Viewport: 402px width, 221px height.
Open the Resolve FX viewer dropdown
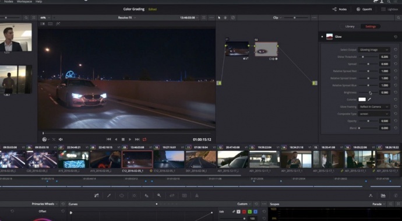click(127, 17)
